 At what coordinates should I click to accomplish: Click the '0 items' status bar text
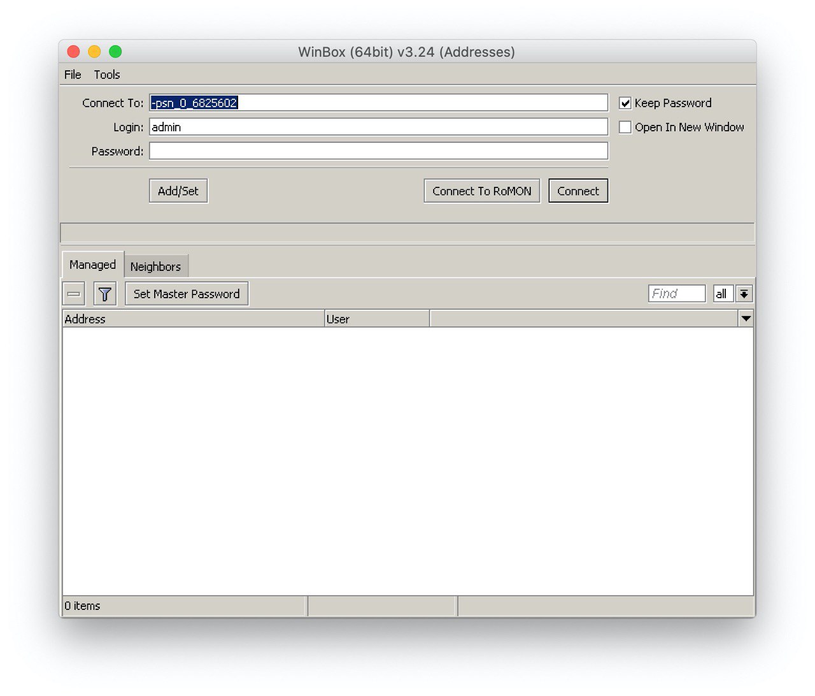coord(82,605)
